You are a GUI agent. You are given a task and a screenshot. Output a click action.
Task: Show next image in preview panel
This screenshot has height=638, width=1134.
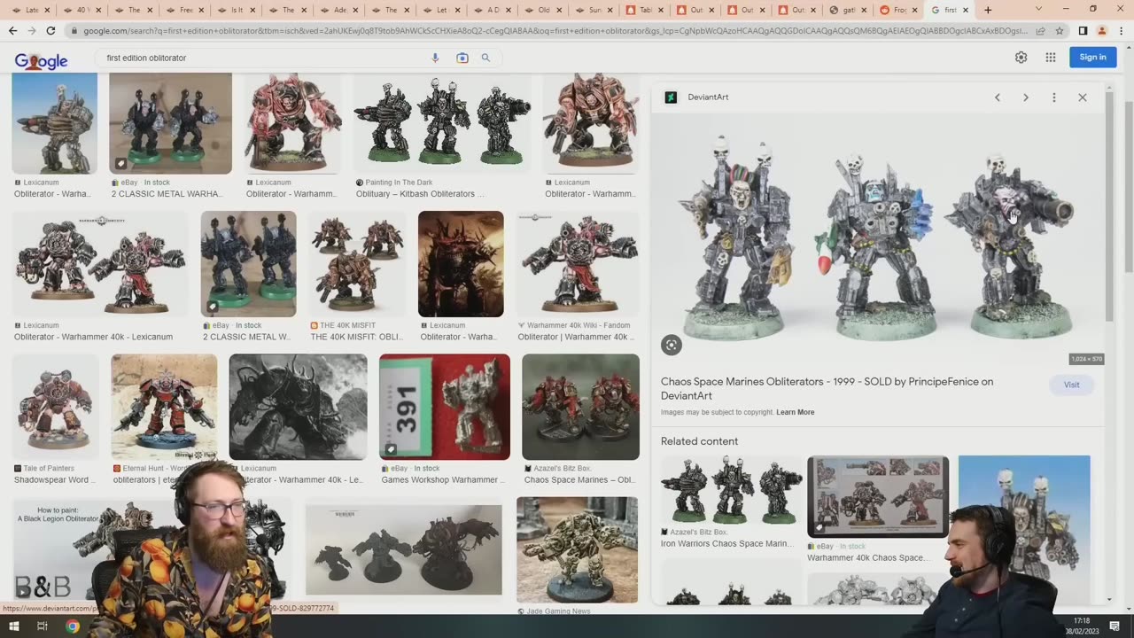click(1026, 97)
